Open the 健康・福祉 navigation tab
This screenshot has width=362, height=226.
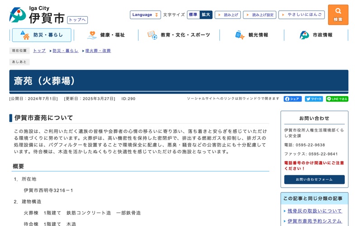point(106,35)
